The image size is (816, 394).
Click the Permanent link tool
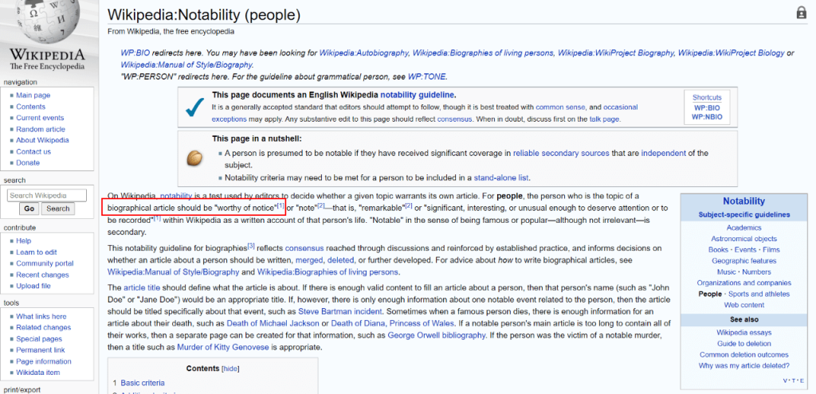coord(41,349)
